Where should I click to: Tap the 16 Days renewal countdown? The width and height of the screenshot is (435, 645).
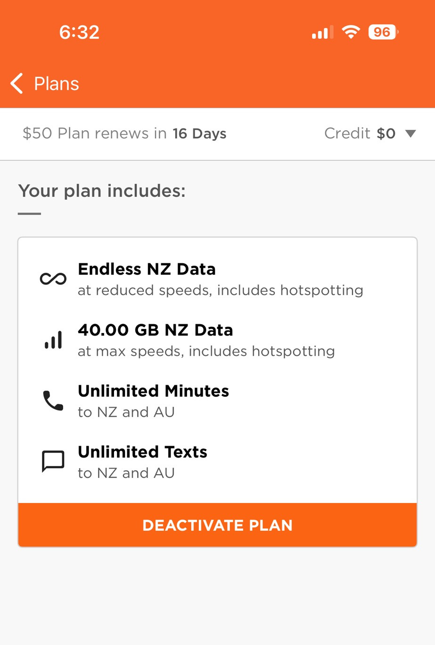coord(199,134)
